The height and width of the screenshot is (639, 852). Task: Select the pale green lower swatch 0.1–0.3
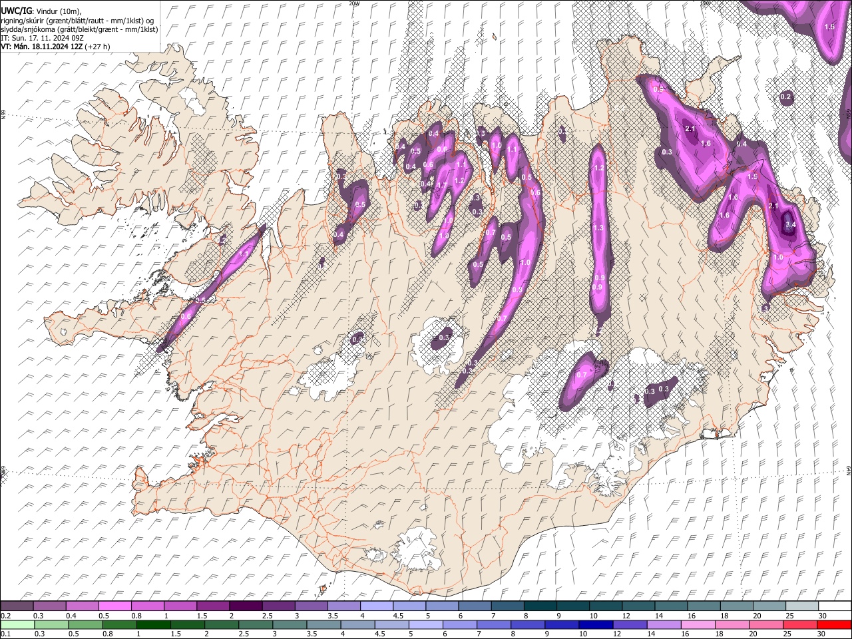tap(18, 624)
